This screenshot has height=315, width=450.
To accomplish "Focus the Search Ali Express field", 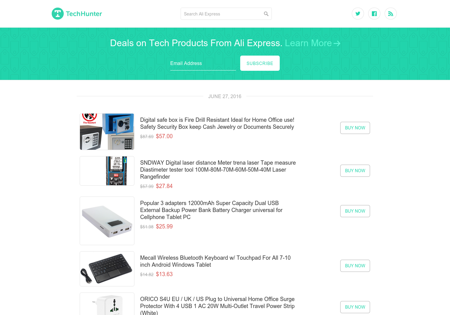I will tap(226, 14).
